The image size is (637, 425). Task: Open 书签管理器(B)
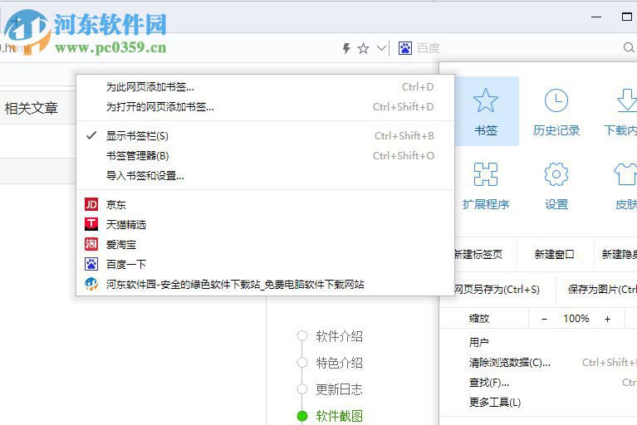265,155
